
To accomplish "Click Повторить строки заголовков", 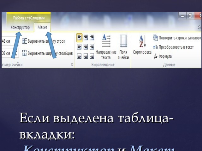I will click(177, 38).
